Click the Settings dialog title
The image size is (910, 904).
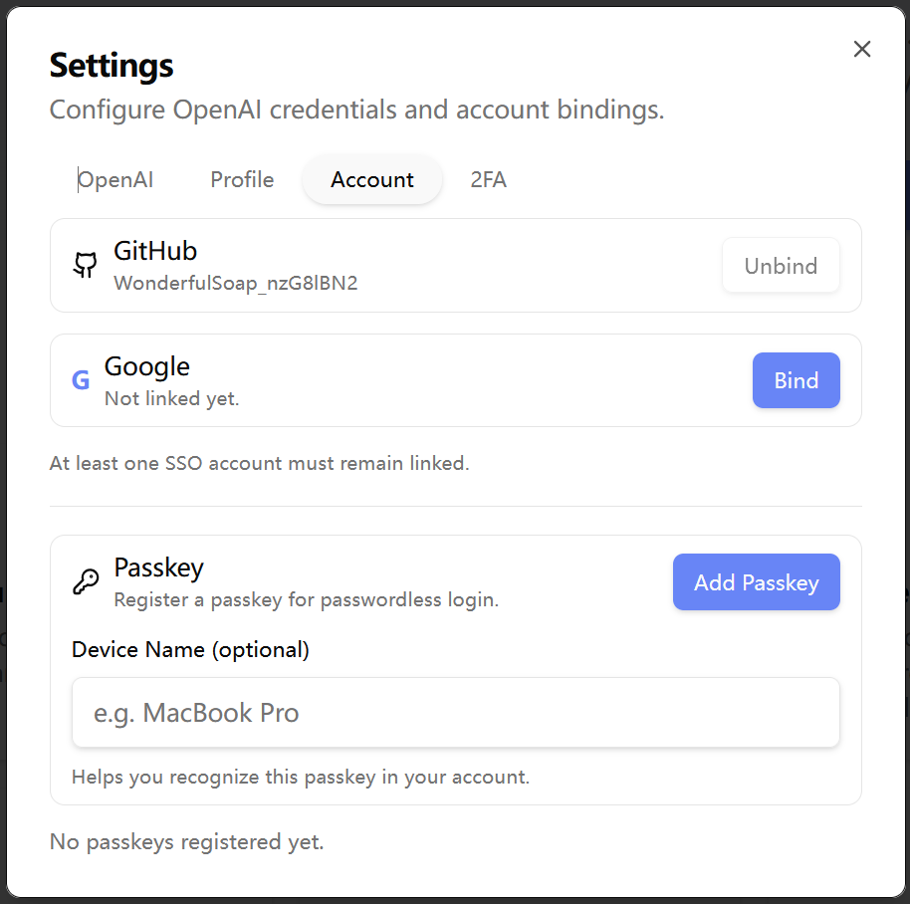tap(112, 66)
